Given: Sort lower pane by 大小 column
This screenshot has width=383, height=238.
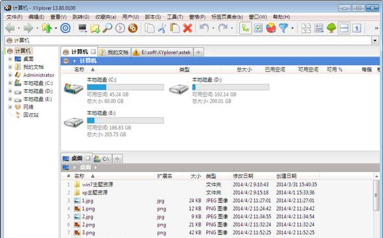Looking at the screenshot, I should 196,176.
